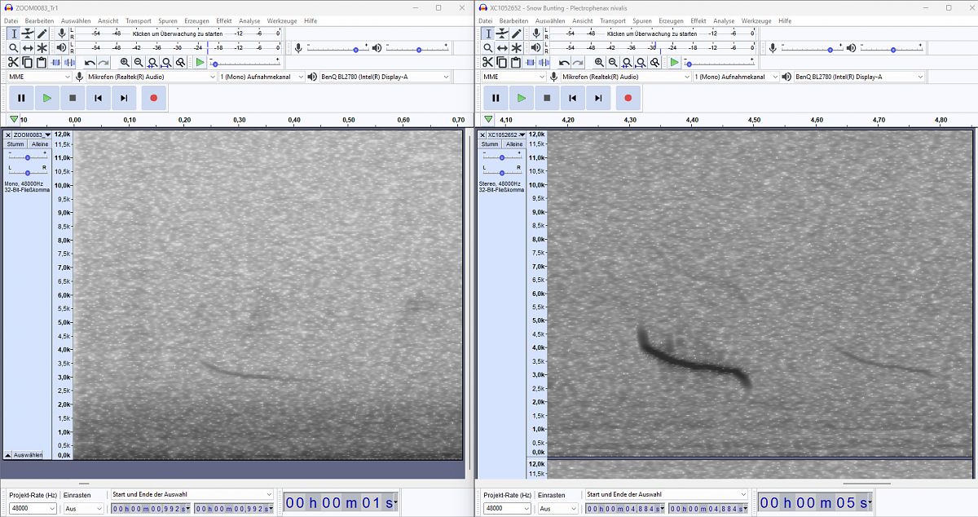978x517 pixels.
Task: Select the Envelope tool in Snow Bunting window
Action: [502, 33]
